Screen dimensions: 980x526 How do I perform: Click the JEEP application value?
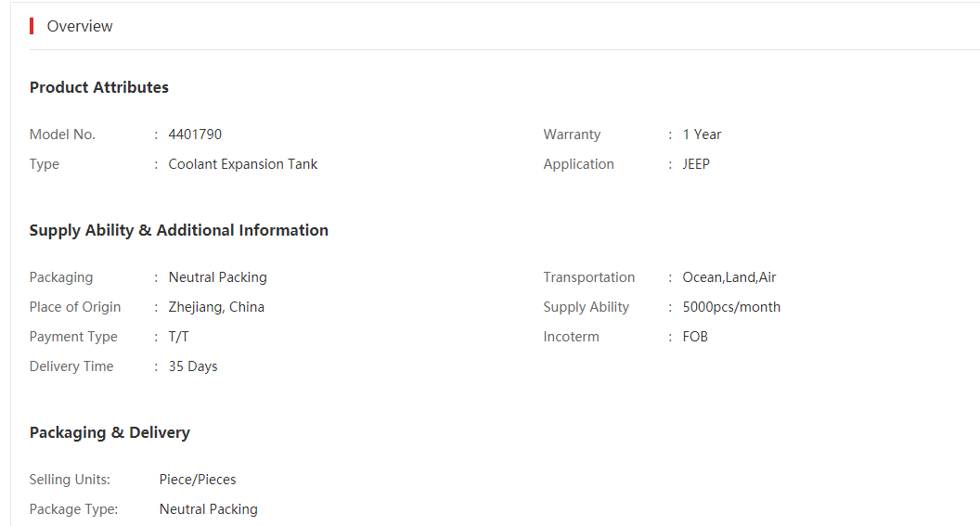coord(696,164)
